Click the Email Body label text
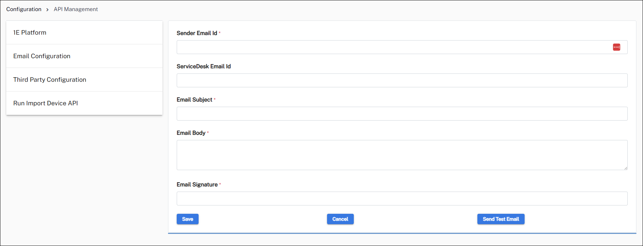 point(191,133)
